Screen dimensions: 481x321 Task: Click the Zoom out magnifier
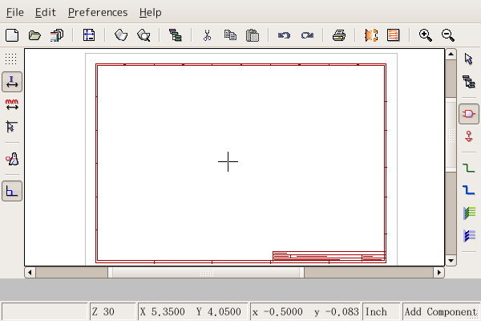point(448,35)
